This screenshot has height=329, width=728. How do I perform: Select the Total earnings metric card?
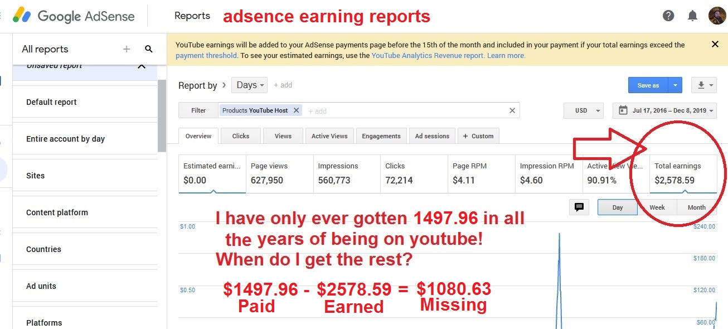(683, 174)
